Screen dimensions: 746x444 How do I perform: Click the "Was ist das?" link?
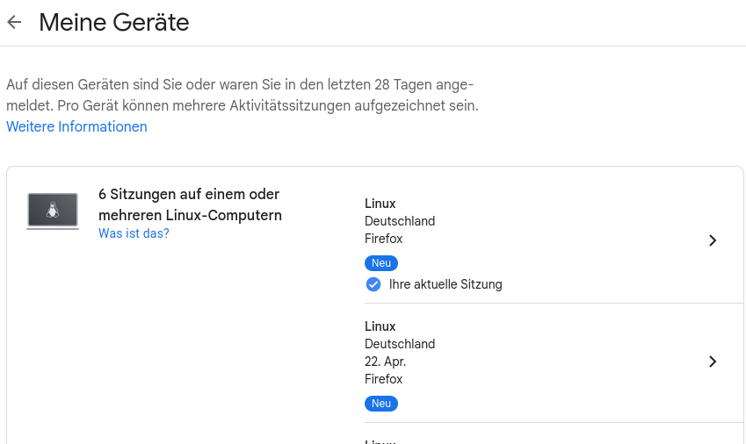coord(134,233)
